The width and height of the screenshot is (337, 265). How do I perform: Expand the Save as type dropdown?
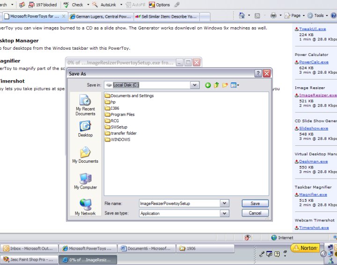224,213
